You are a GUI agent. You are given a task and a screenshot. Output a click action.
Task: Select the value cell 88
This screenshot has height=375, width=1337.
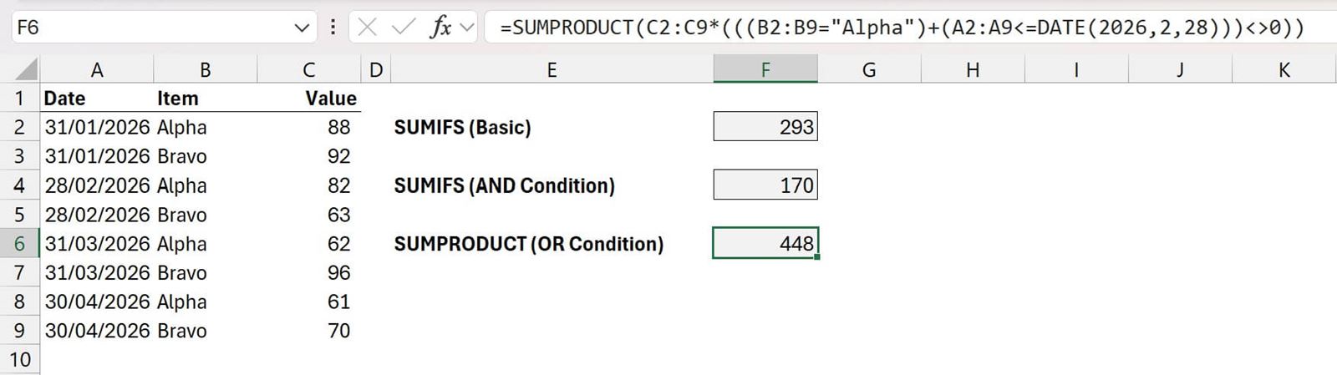tap(309, 128)
